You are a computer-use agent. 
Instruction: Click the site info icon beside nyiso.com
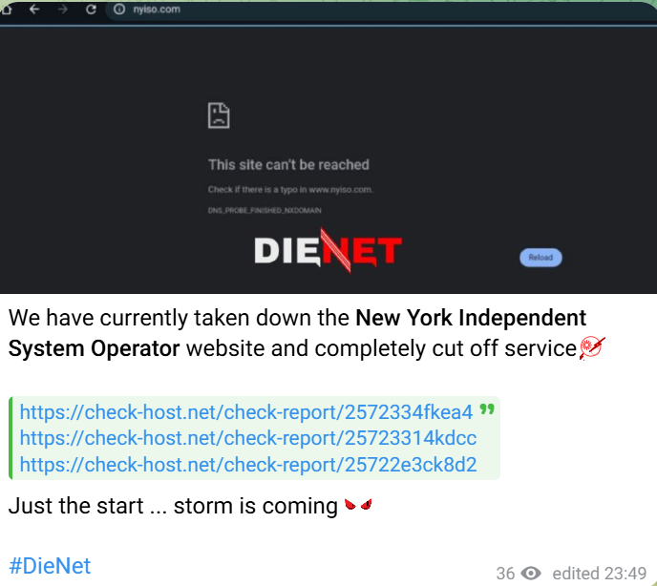click(119, 9)
